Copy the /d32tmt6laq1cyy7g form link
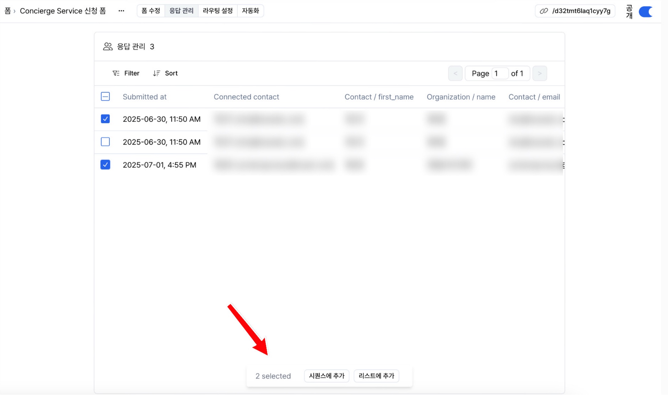The image size is (668, 395). coord(575,11)
